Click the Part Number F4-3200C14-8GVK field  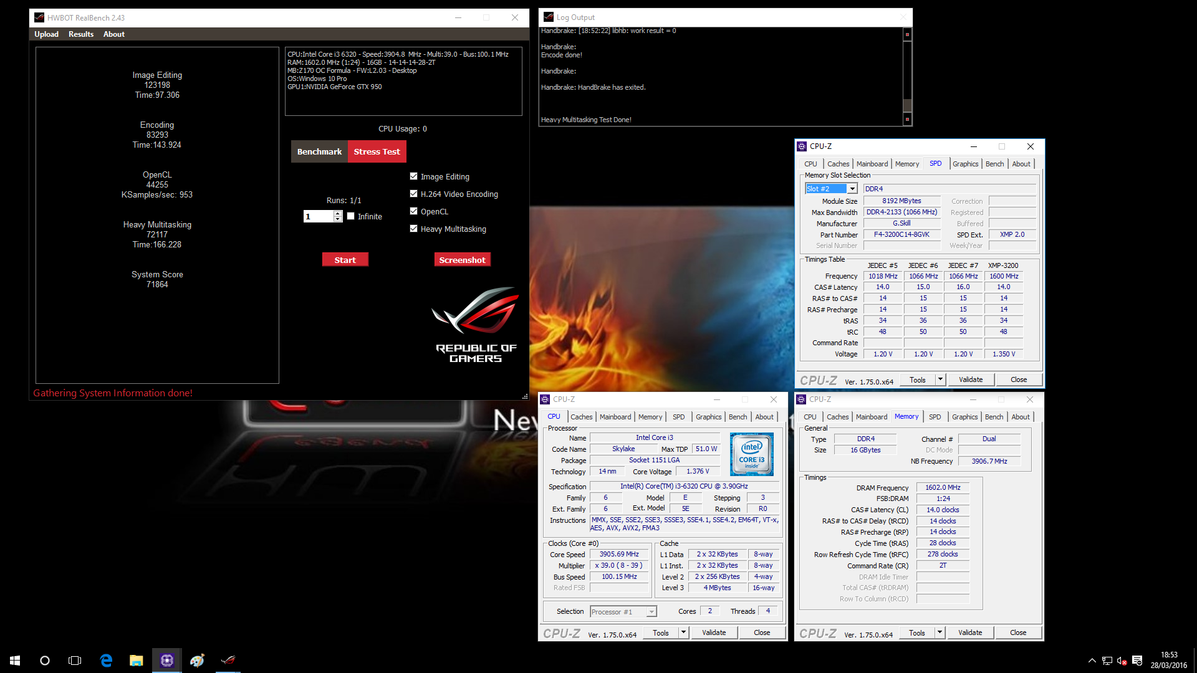click(901, 235)
